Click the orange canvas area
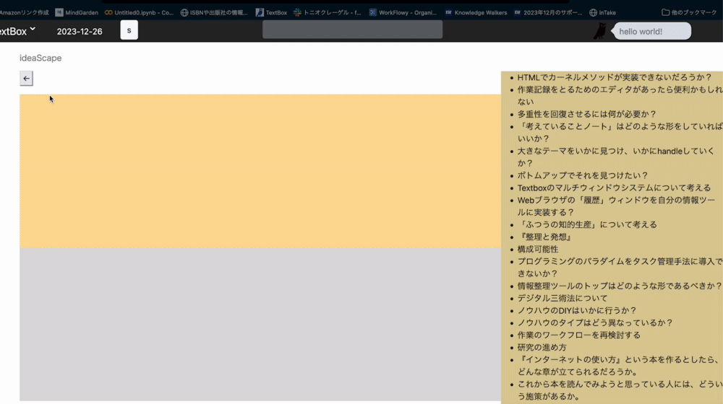This screenshot has height=404, width=723. pyautogui.click(x=260, y=171)
